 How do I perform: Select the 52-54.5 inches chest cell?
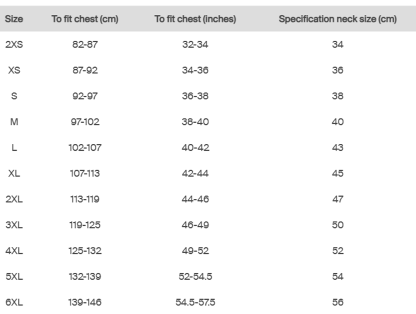click(x=195, y=277)
